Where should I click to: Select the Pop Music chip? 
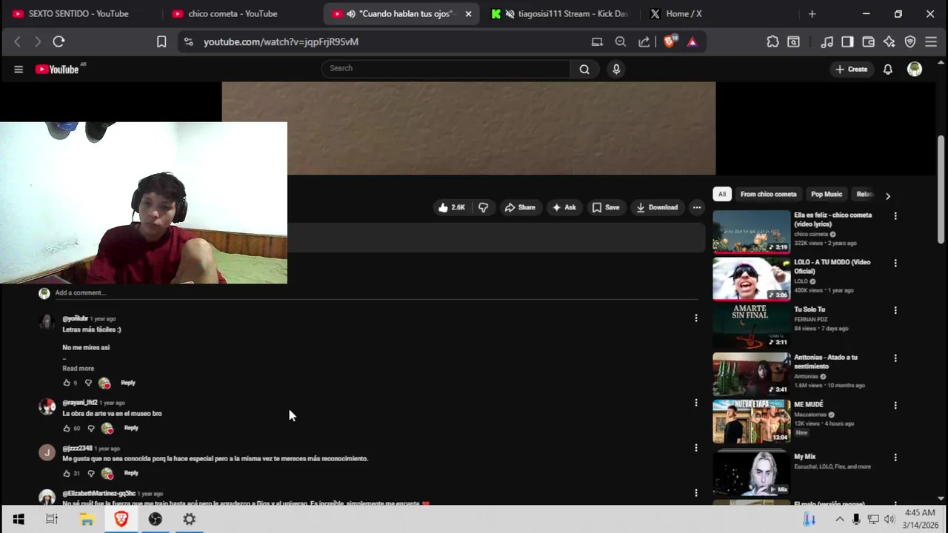tap(827, 194)
